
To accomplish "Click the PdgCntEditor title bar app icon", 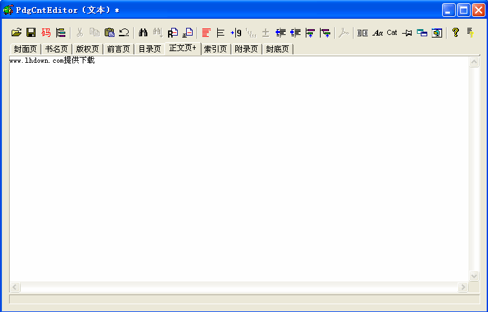I will [x=8, y=10].
